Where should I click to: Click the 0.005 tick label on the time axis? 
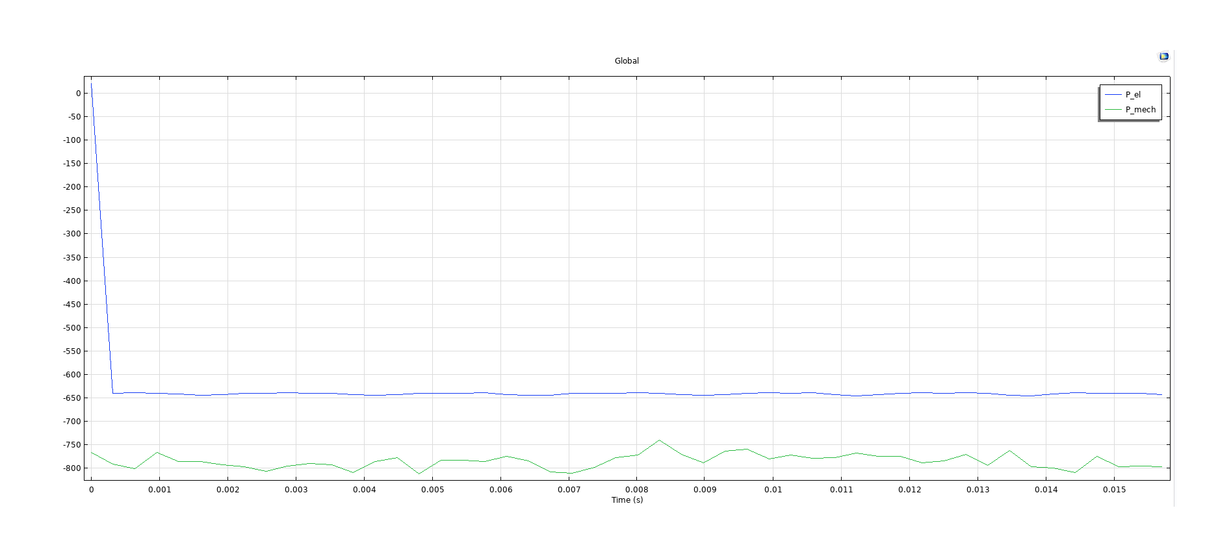click(432, 490)
